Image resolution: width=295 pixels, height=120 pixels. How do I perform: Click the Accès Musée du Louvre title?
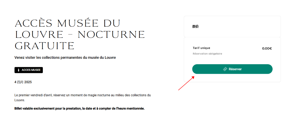coord(80,35)
